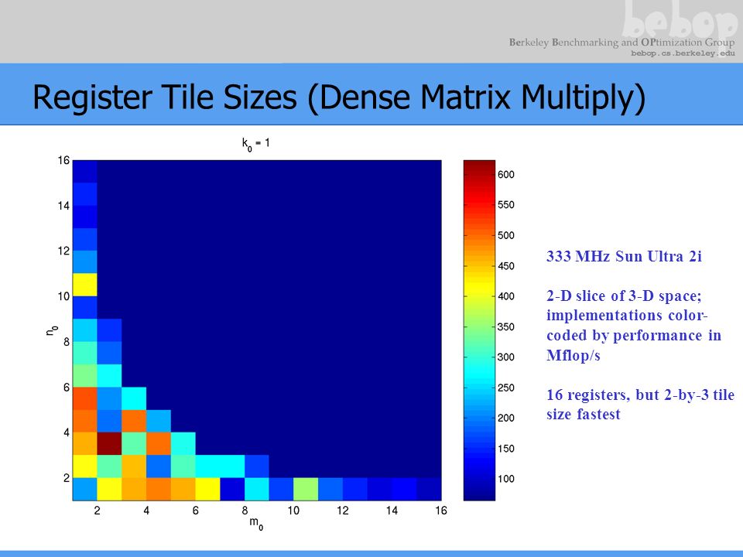Click the 'implementations color-' text line
The width and height of the screenshot is (743, 557).
tap(627, 316)
